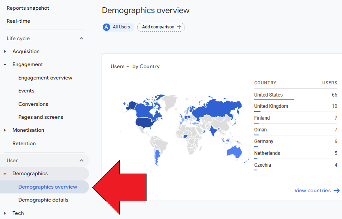Select the Demographics menu item
The height and width of the screenshot is (219, 342).
tap(30, 174)
